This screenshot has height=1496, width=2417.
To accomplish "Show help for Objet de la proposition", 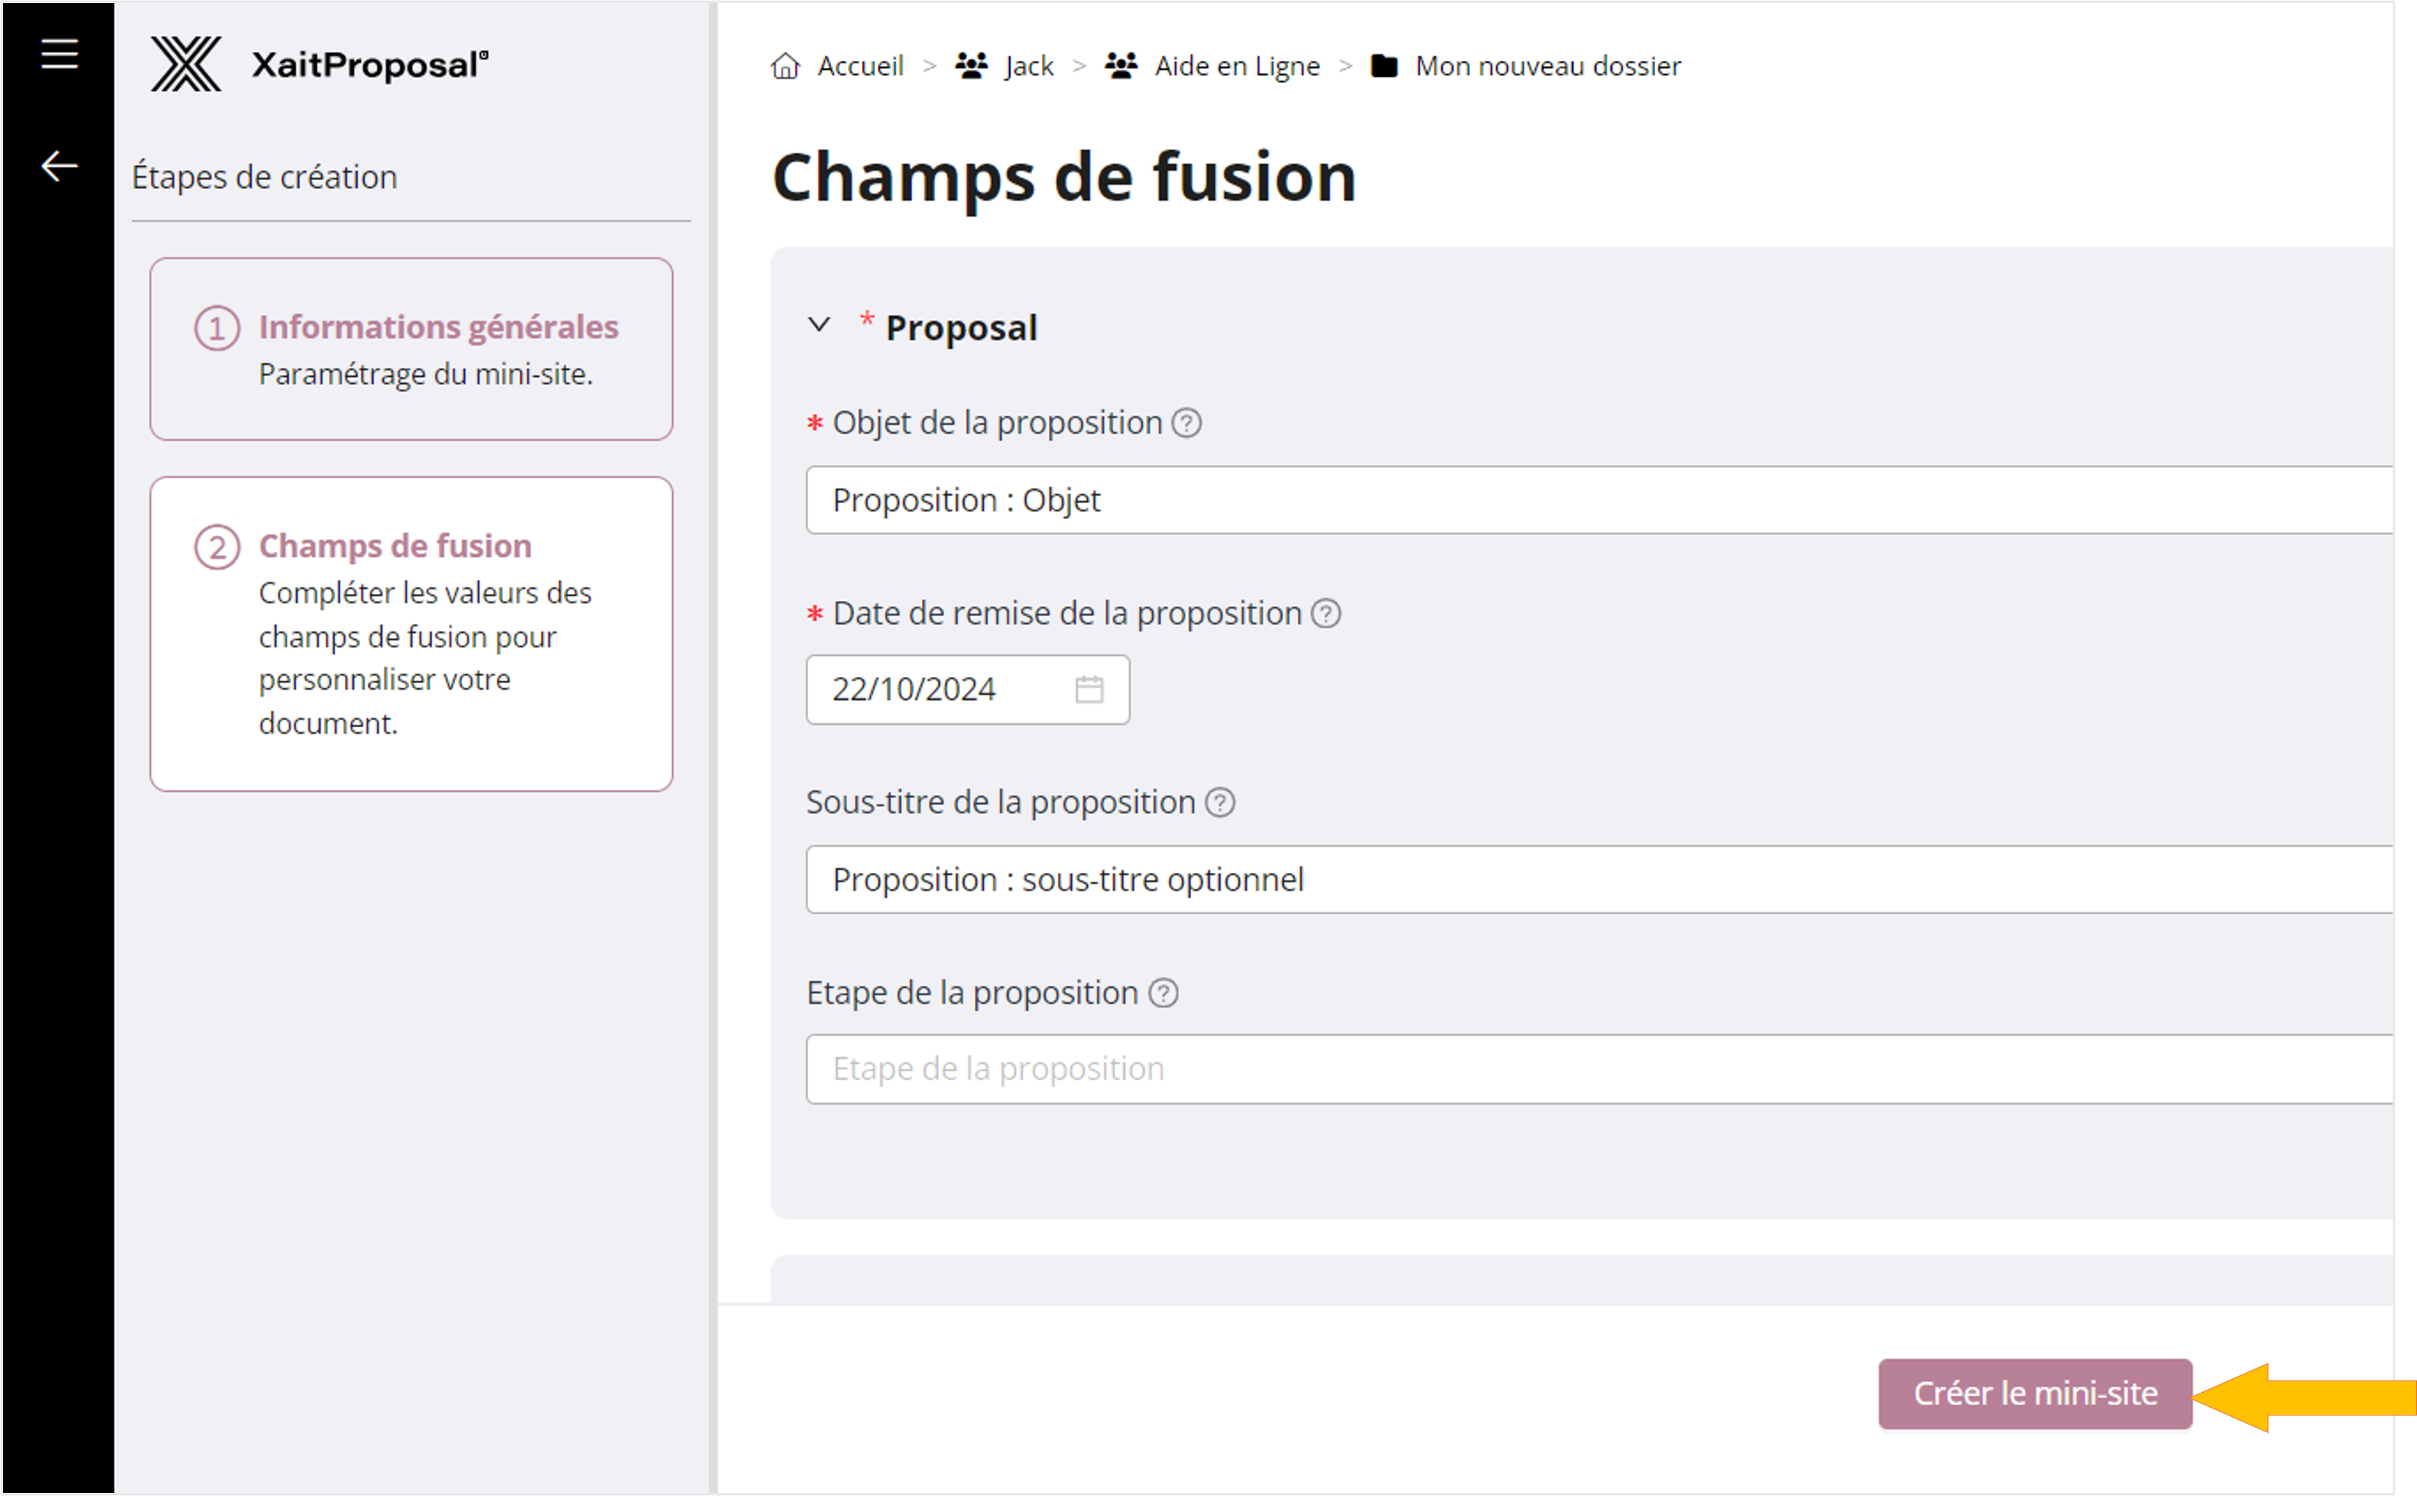I will [1186, 423].
